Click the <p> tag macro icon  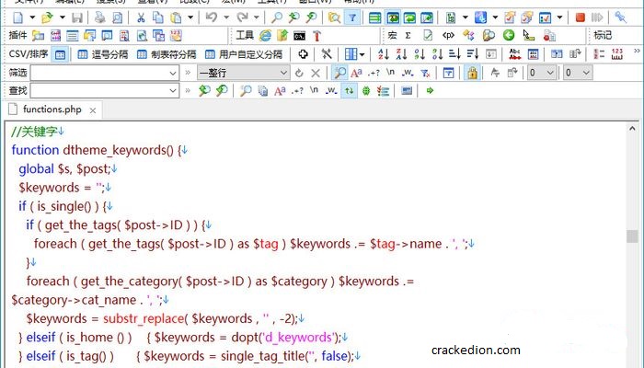point(448,36)
